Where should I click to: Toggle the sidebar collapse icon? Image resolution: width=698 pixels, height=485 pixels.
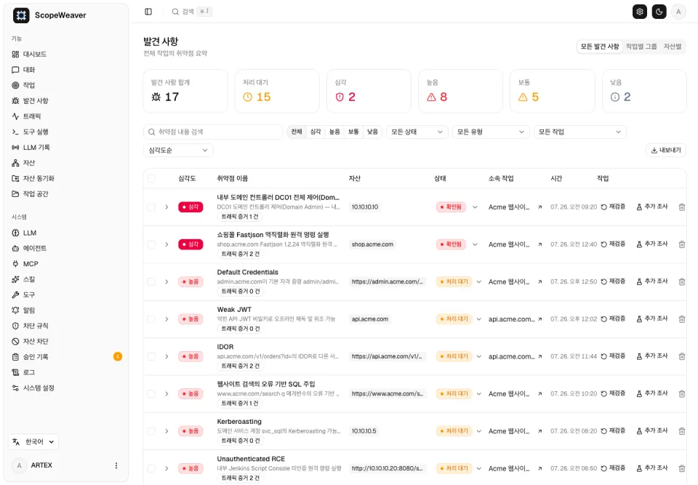(148, 12)
